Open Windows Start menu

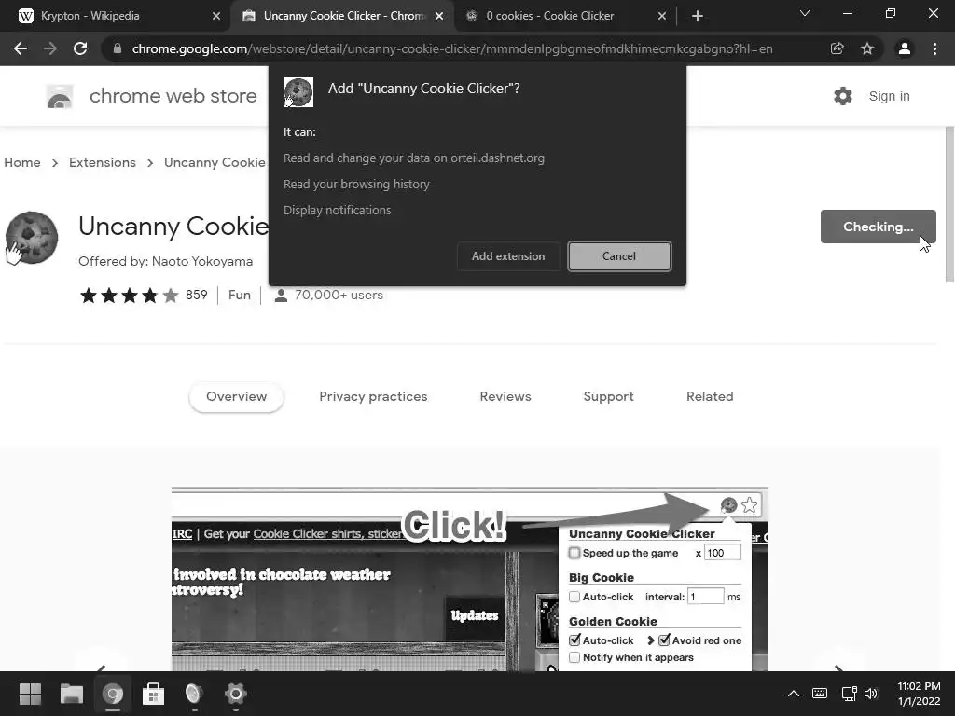tap(30, 694)
